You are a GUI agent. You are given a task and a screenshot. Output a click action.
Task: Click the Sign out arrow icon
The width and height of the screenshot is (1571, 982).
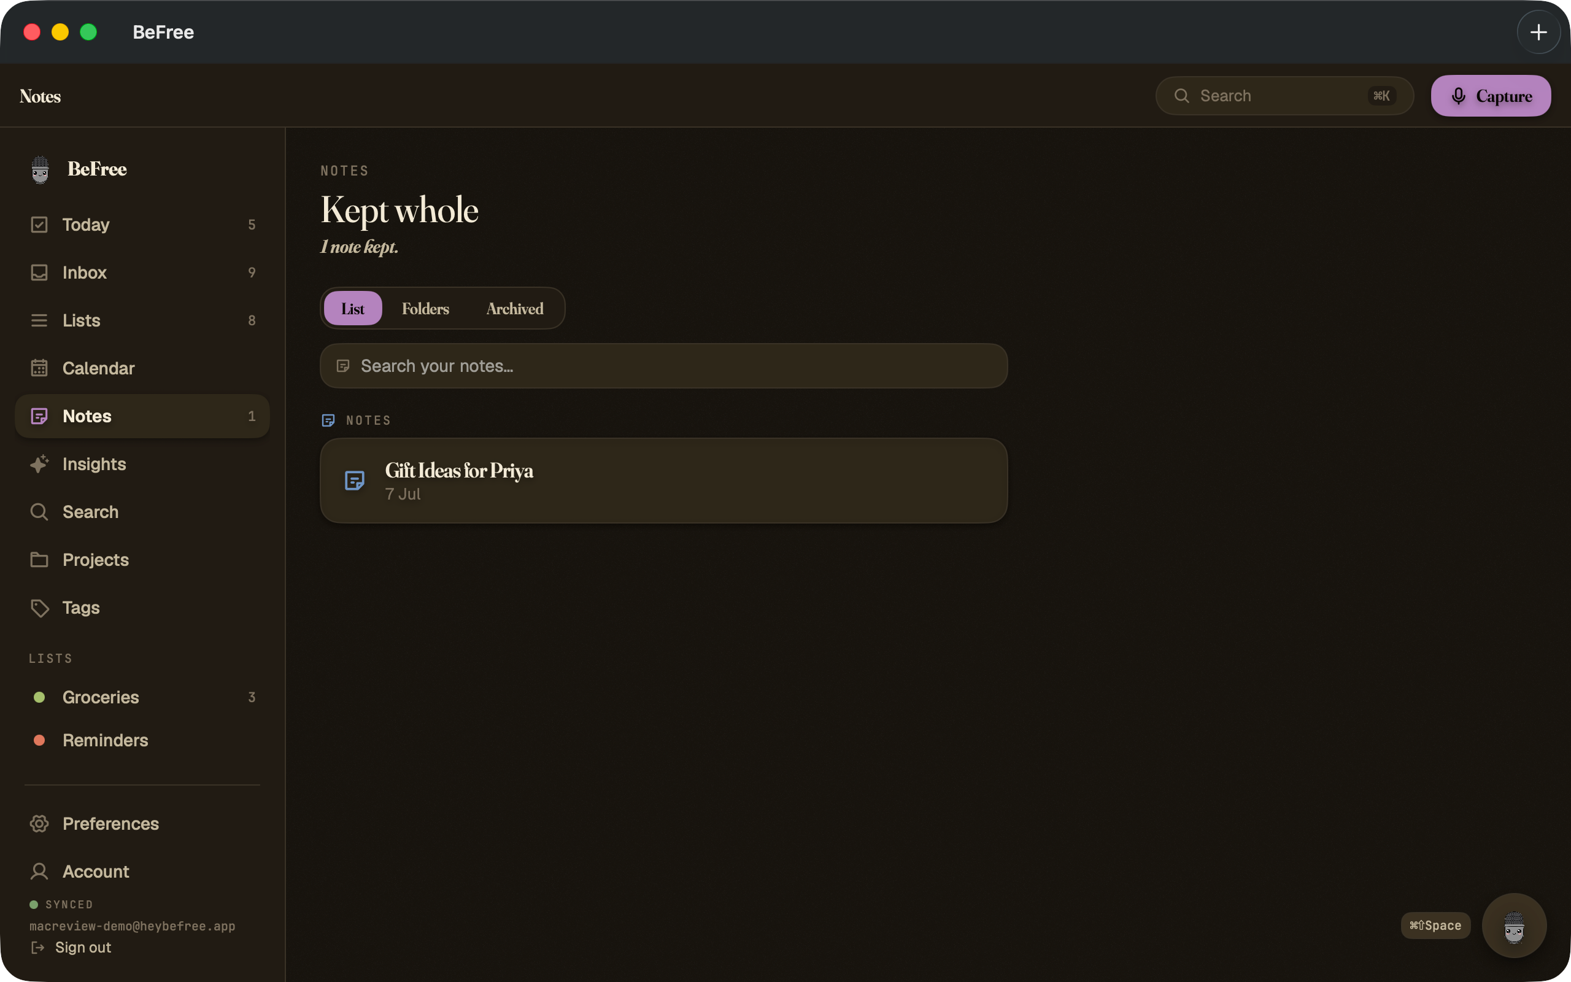tap(37, 948)
